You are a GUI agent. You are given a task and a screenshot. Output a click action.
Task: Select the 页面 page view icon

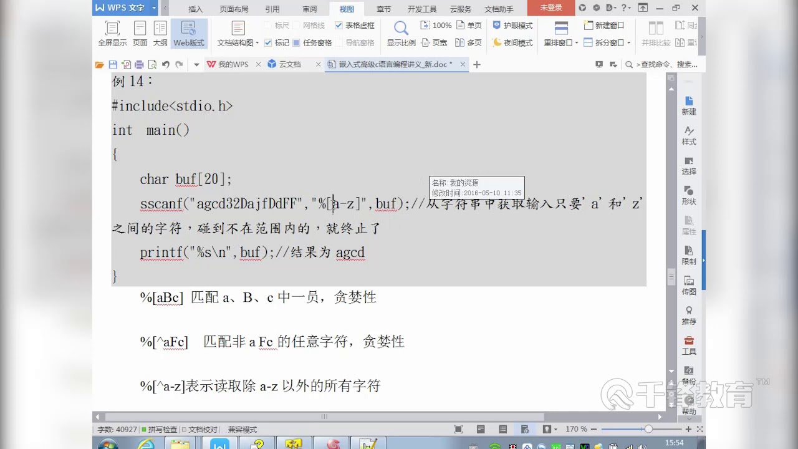pyautogui.click(x=140, y=34)
